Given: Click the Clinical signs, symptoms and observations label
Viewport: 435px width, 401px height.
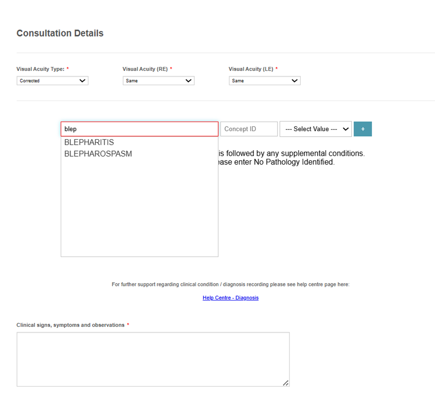Looking at the screenshot, I should [x=70, y=325].
